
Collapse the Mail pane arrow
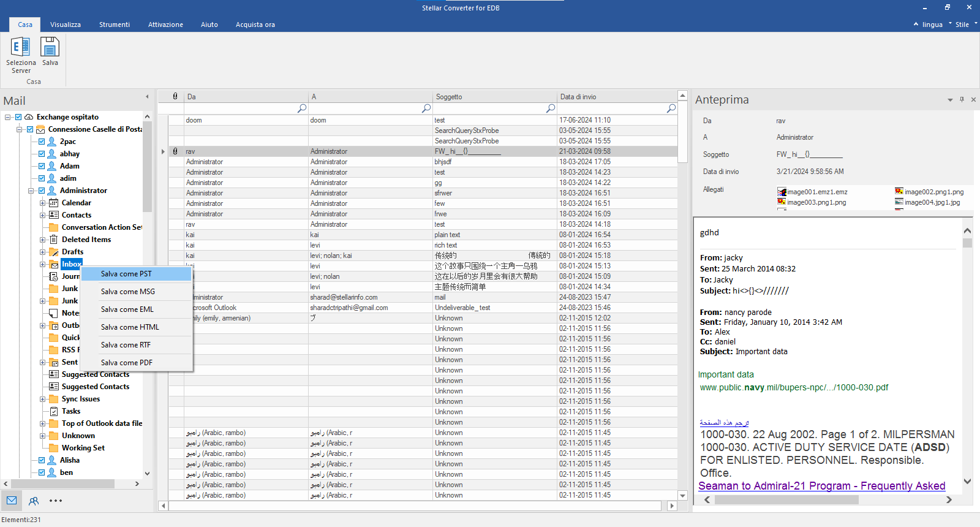(147, 97)
